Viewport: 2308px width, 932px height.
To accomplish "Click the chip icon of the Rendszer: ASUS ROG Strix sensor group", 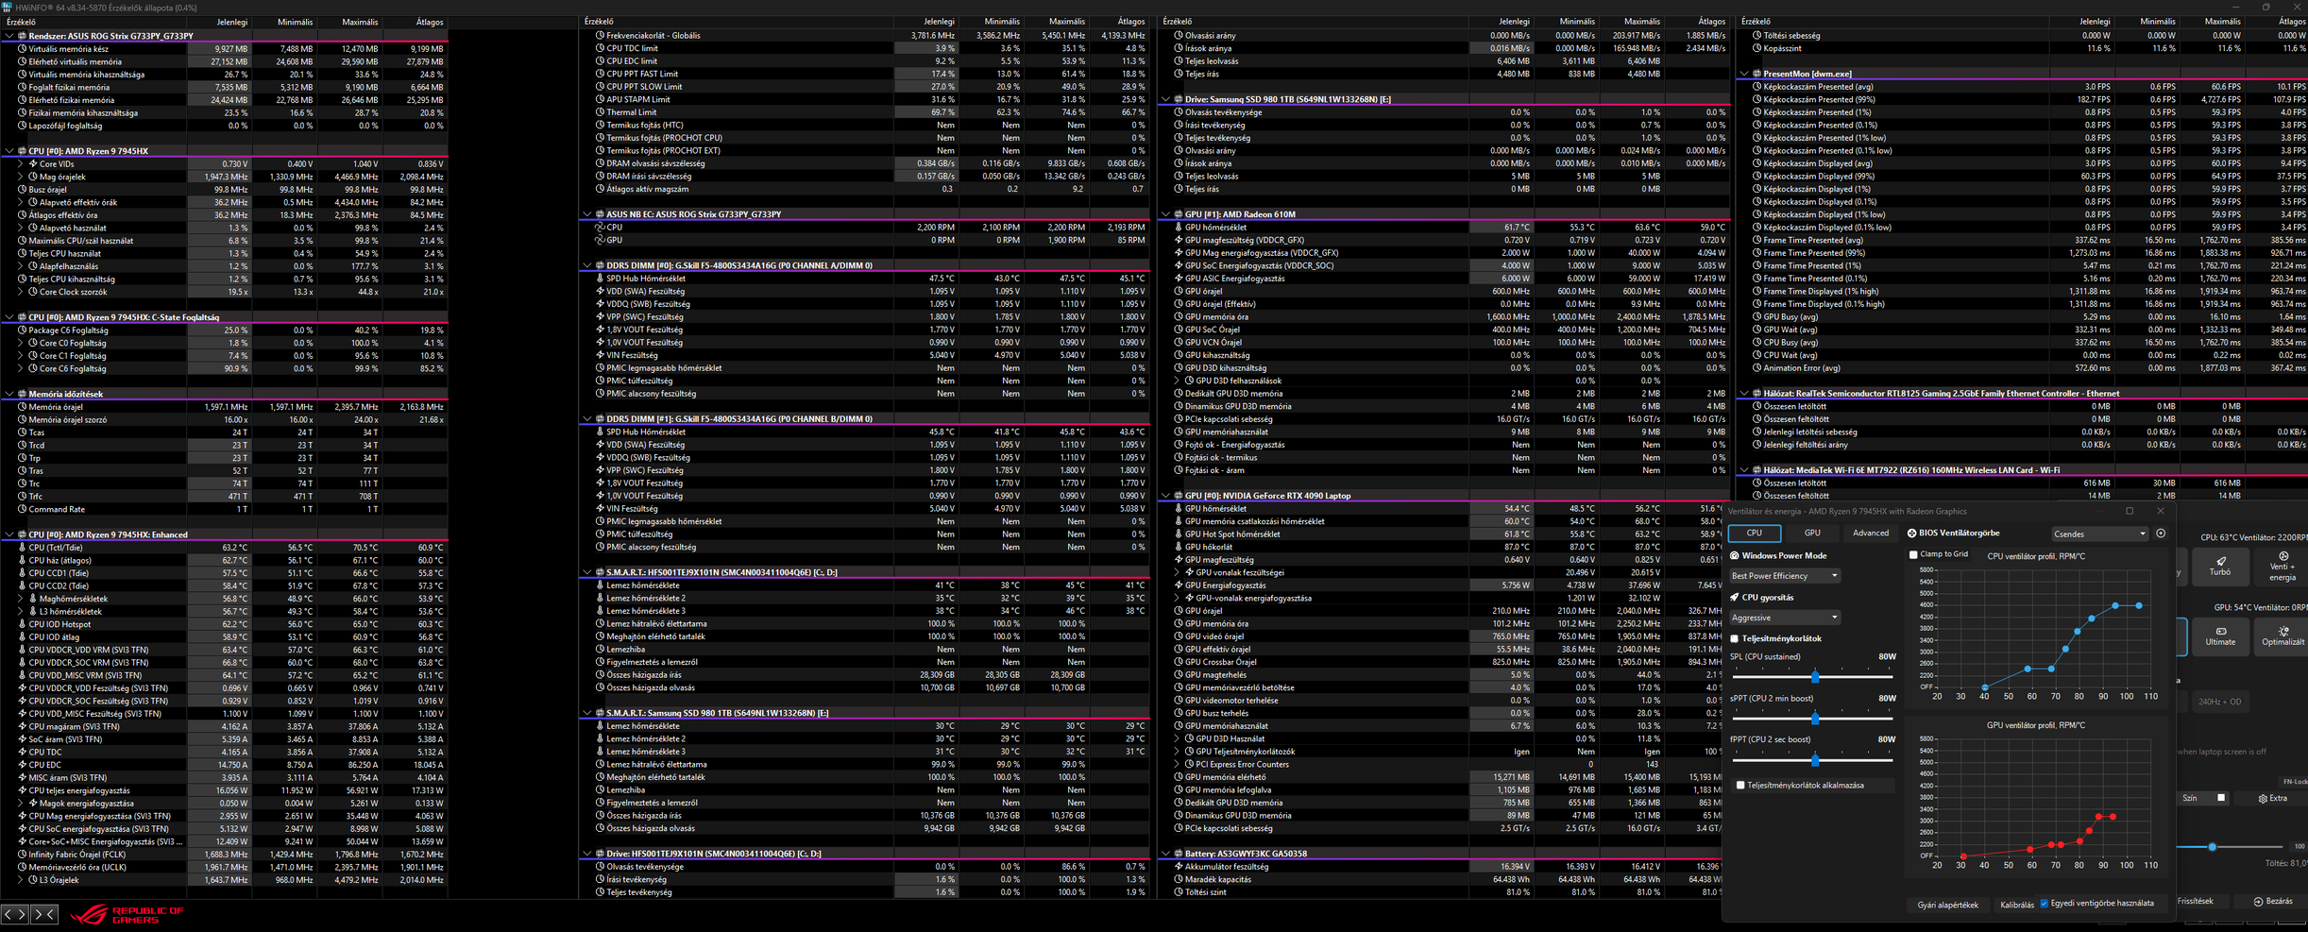I will [x=22, y=36].
